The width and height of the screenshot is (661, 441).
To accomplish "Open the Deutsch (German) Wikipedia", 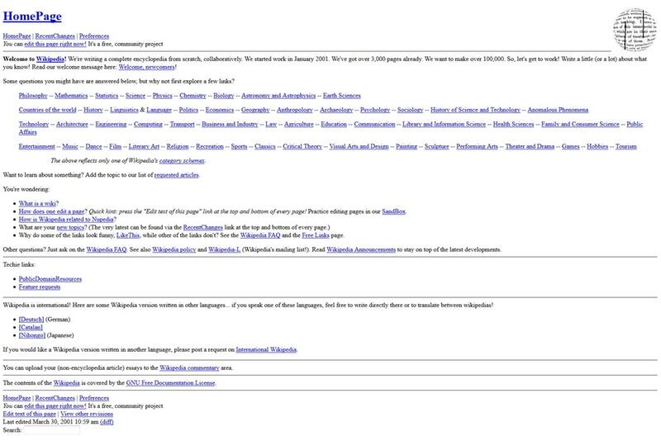I will [x=31, y=320].
